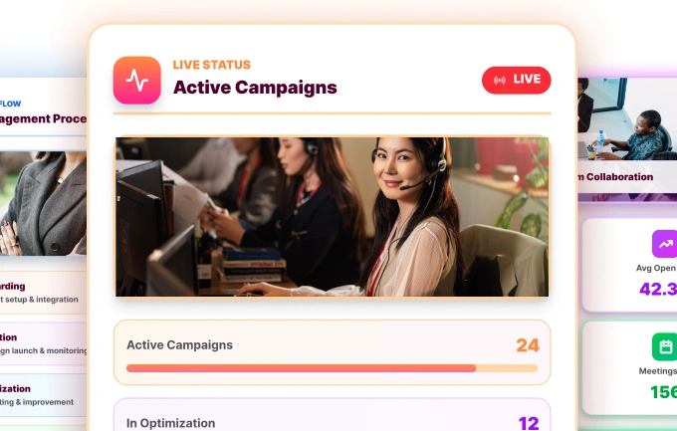
Task: Open the Avg Open rate stat card
Action: click(630, 265)
